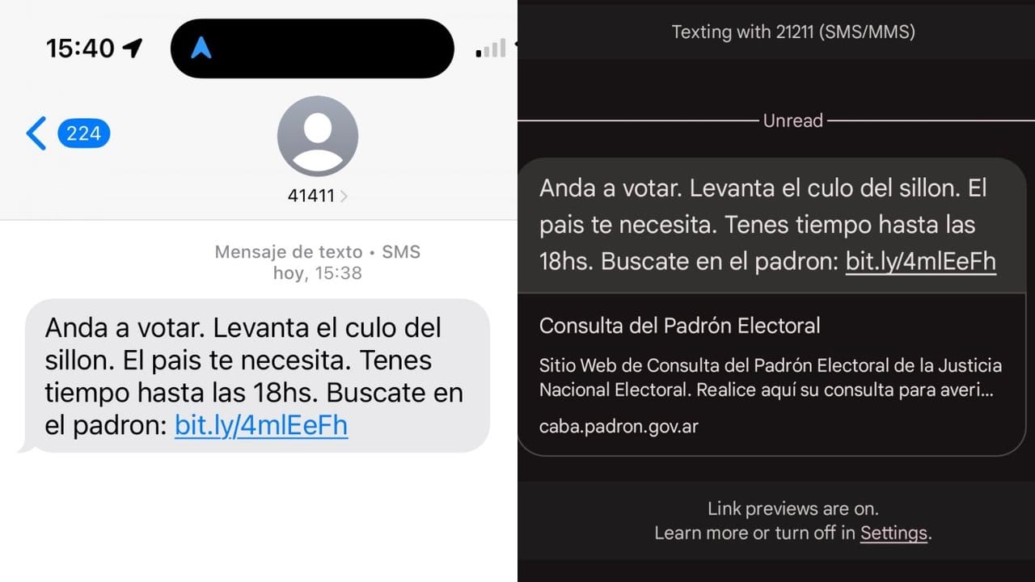1035x582 pixels.
Task: Tap the gray iPhone message bubble
Action: 257,376
